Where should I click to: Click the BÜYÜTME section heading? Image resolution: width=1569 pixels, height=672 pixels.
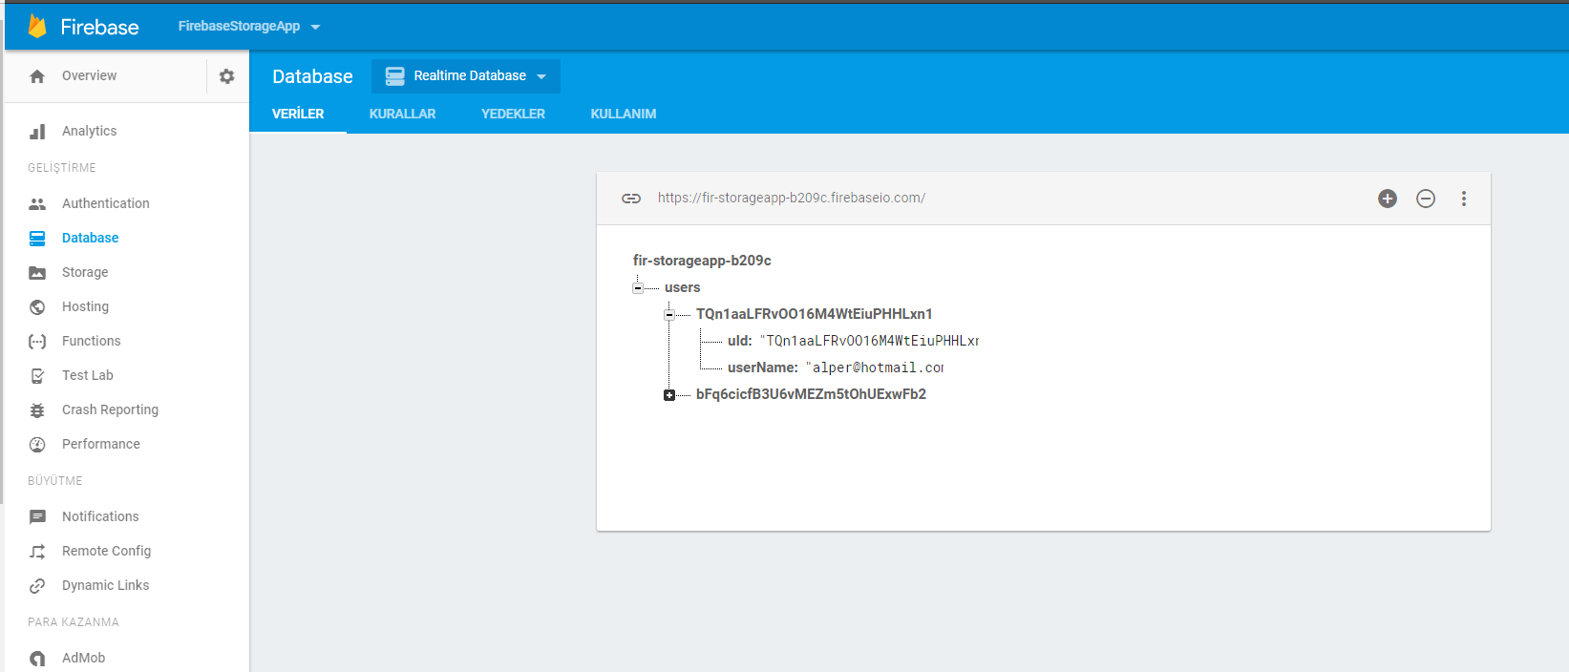tap(55, 481)
